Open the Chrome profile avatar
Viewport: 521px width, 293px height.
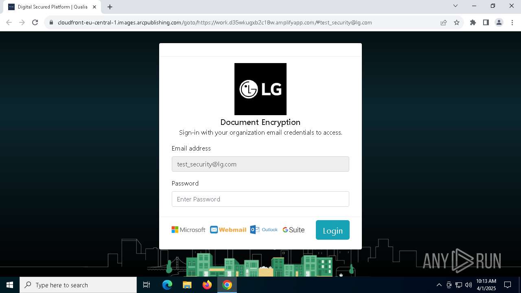pos(499,22)
